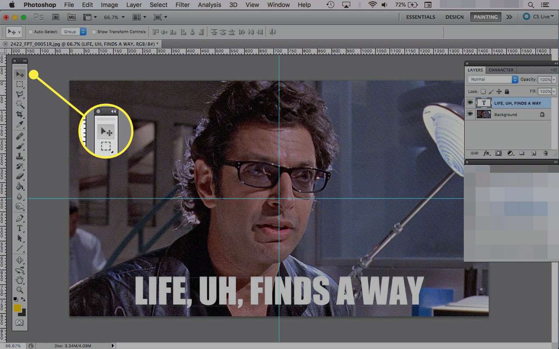Toggle Quick Mask mode
Image resolution: width=559 pixels, height=349 pixels.
20,323
